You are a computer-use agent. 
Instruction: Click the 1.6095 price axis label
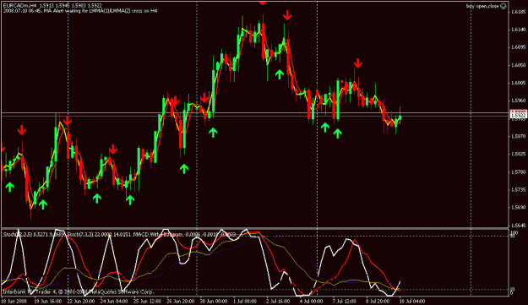[x=518, y=47]
